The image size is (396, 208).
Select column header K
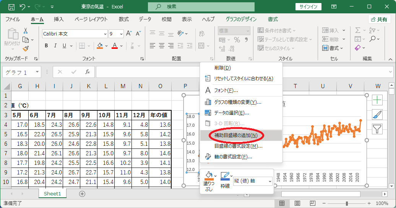coord(89,86)
